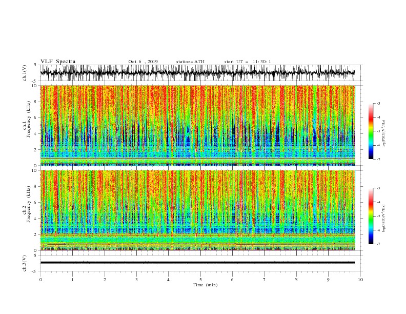Click the ch.1 PSD color bar

[x=371, y=131]
